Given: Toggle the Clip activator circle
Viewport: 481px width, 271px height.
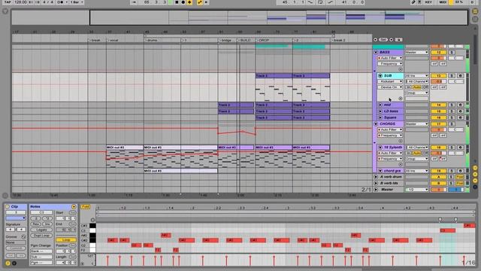Looking at the screenshot, I should click(x=8, y=207).
